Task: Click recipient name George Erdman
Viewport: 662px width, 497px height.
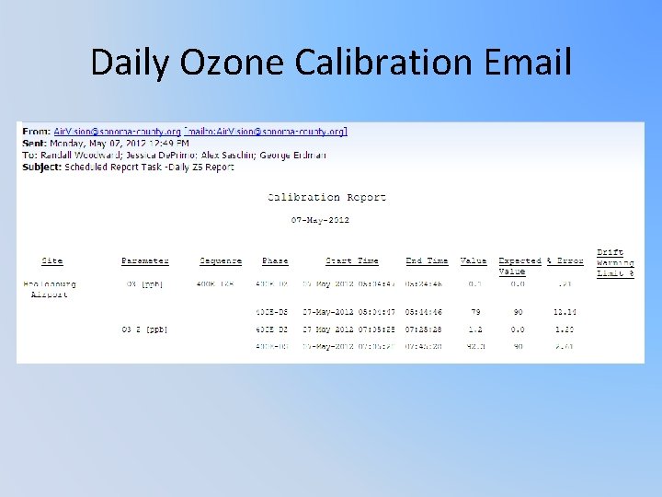Action: pyautogui.click(x=292, y=156)
